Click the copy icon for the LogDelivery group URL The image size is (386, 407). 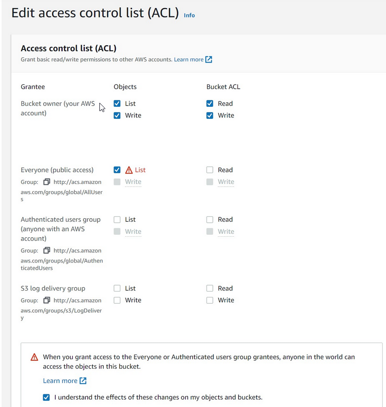point(47,300)
